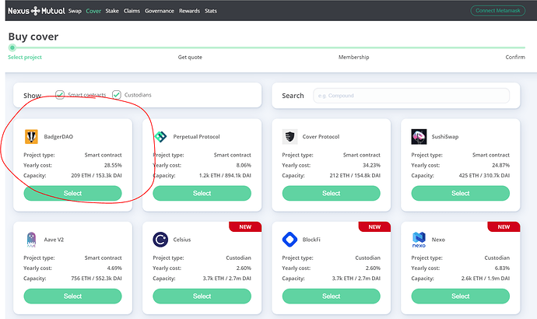Click the Connect Metamask button
The width and height of the screenshot is (537, 319).
497,11
